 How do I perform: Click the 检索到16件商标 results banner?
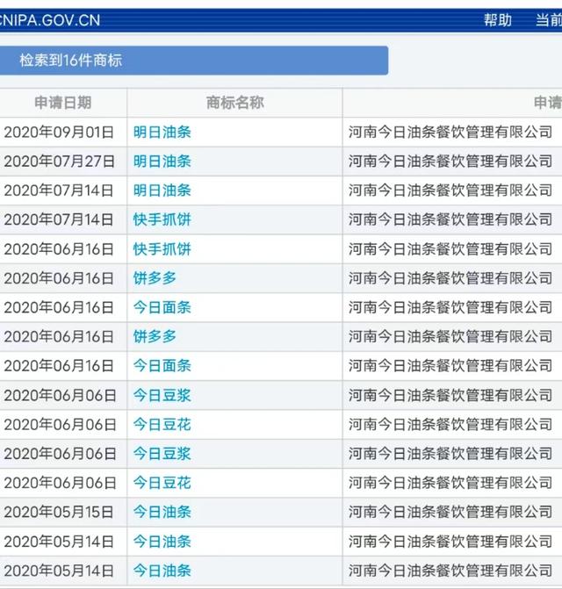[194, 61]
